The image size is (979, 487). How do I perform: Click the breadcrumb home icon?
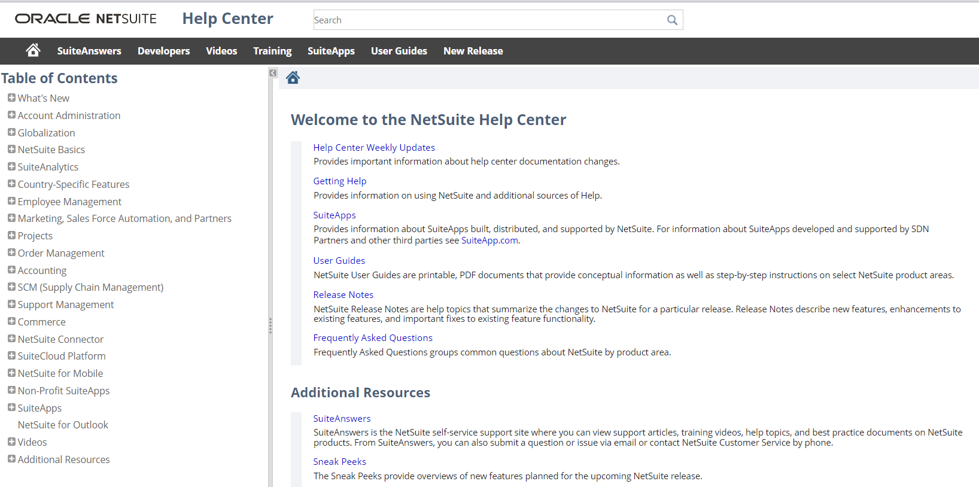(x=293, y=77)
